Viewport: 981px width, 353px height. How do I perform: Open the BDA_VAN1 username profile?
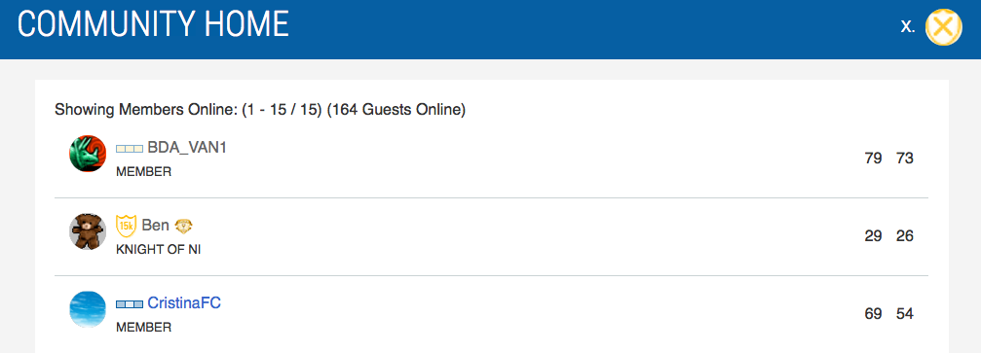[187, 148]
